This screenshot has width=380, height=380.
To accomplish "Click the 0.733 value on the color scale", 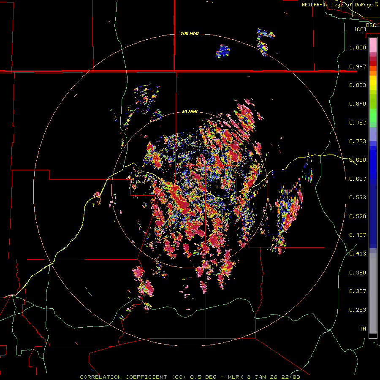I will [358, 141].
